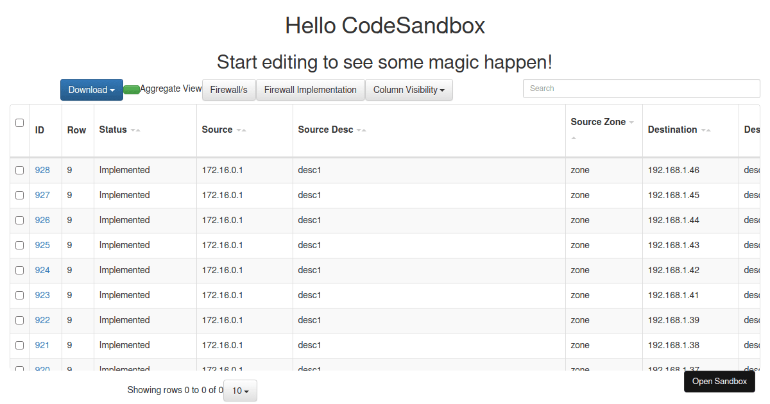770x404 pixels.
Task: Follow the ID 921 link
Action: point(42,345)
